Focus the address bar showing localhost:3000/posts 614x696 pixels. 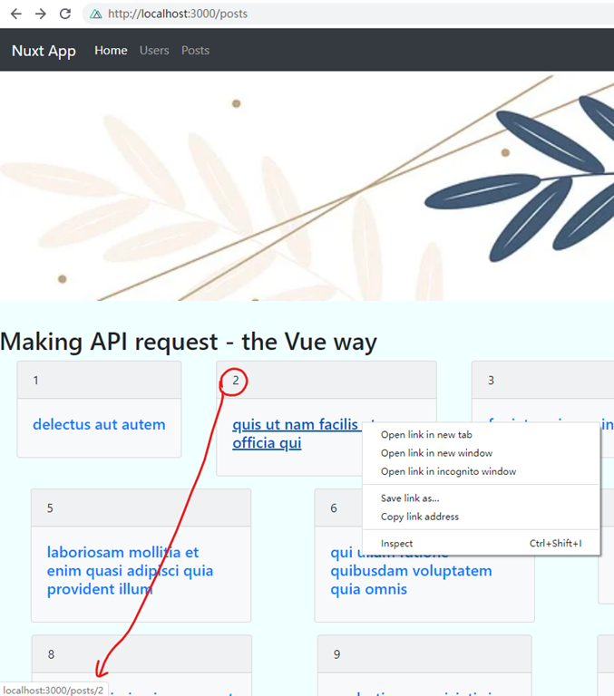pos(348,14)
